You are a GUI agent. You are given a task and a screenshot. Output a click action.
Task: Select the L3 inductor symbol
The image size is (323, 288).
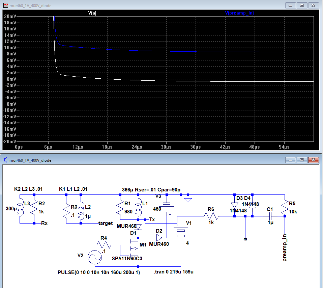[x=20, y=209]
